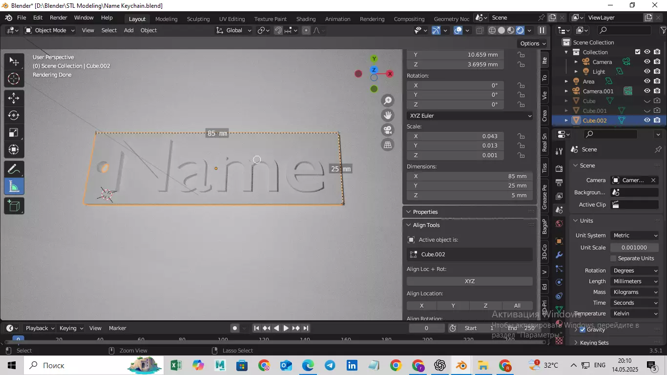Change the Length Millimeters dropdown
This screenshot has height=375, width=667.
[635, 281]
